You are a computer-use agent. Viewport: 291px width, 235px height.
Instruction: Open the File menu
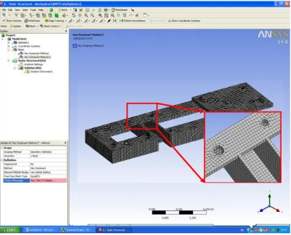(x=4, y=10)
